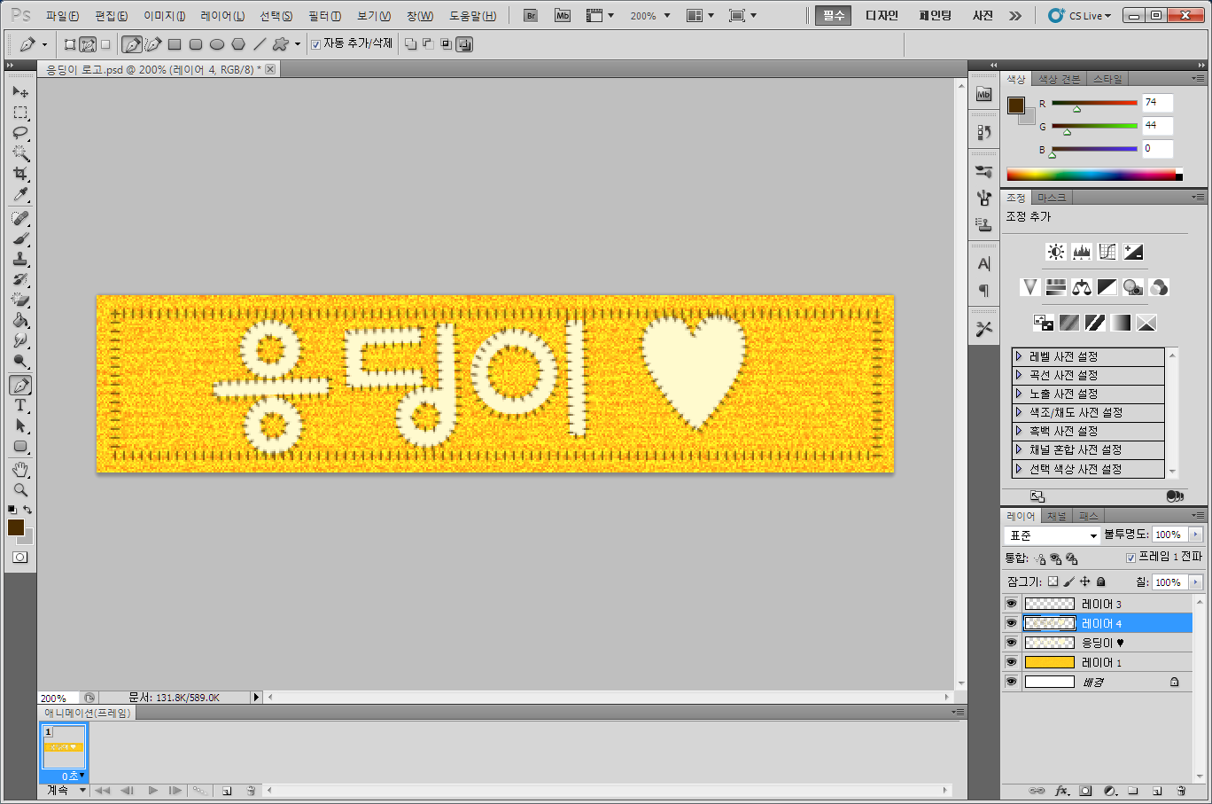Play the frame animation
This screenshot has height=804, width=1212.
click(153, 790)
